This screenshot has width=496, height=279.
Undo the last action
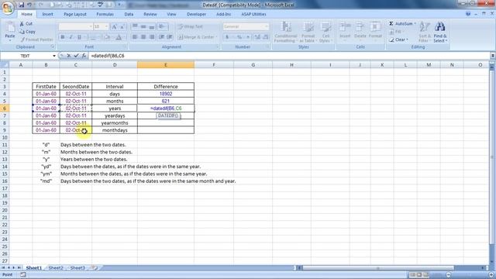pyautogui.click(x=29, y=5)
